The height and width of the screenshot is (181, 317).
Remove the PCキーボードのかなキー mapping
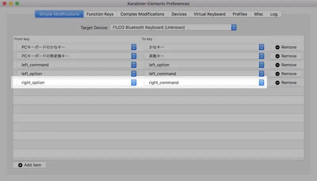coord(286,47)
